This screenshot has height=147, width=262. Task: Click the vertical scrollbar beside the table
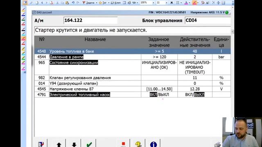[x=232, y=32]
